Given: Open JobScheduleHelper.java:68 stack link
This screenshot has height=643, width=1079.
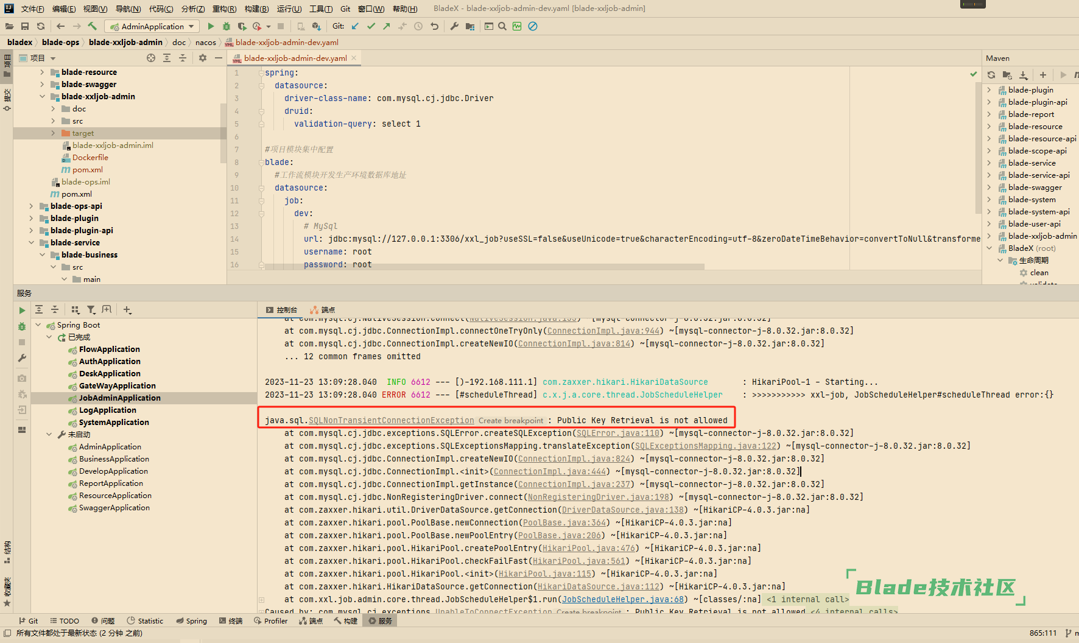Looking at the screenshot, I should tap(622, 599).
